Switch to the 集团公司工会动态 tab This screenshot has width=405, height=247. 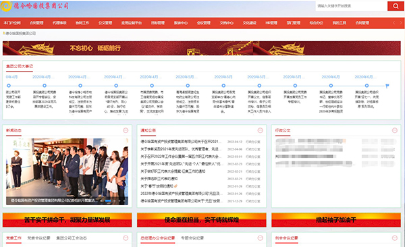point(72,238)
